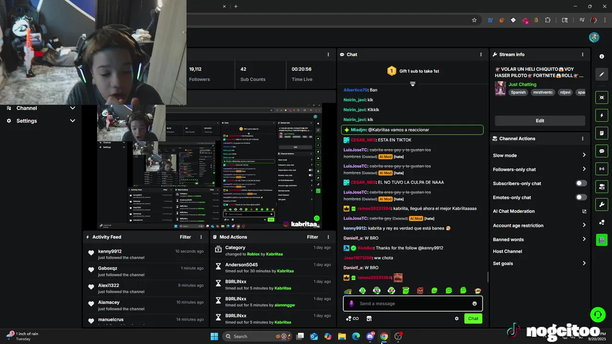Click the Edit stream info button
The width and height of the screenshot is (612, 344).
click(x=540, y=120)
